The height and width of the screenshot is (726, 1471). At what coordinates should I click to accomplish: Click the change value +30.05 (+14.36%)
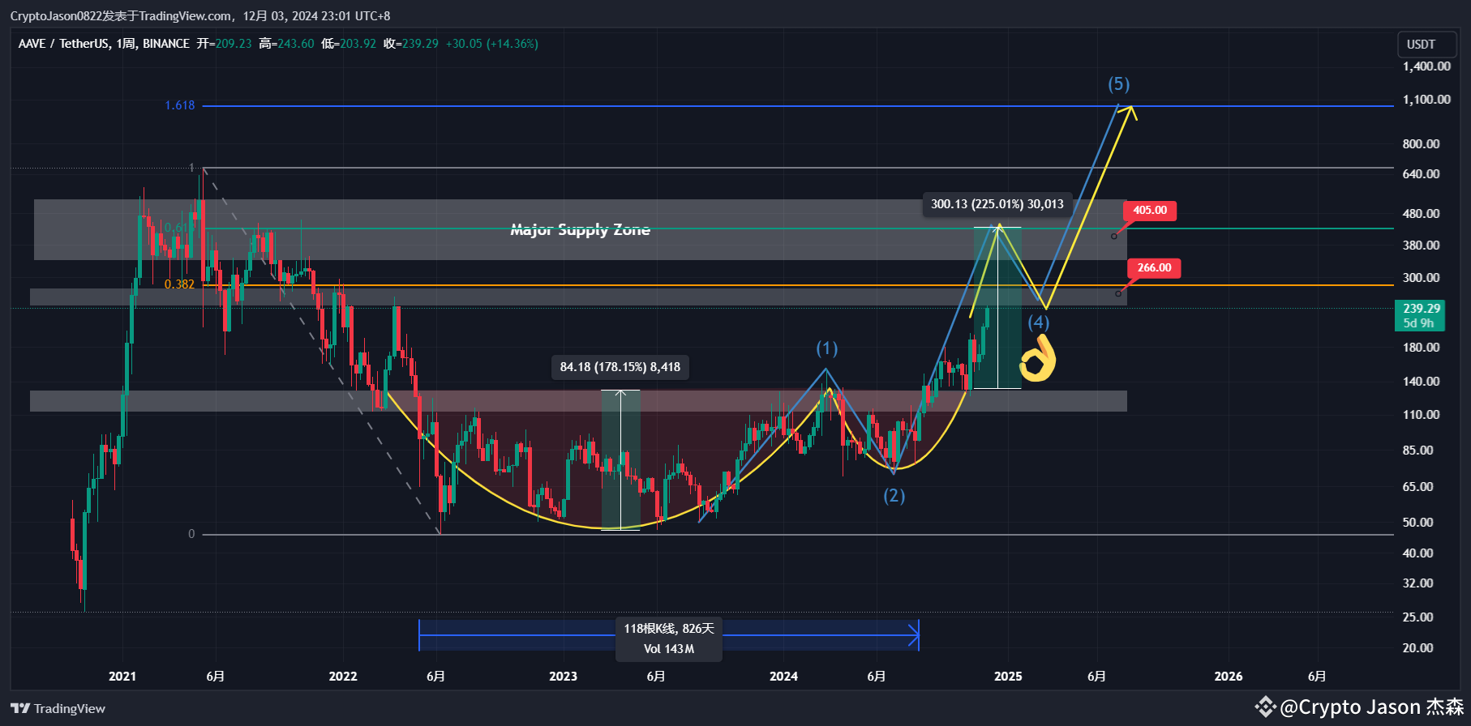pos(492,44)
